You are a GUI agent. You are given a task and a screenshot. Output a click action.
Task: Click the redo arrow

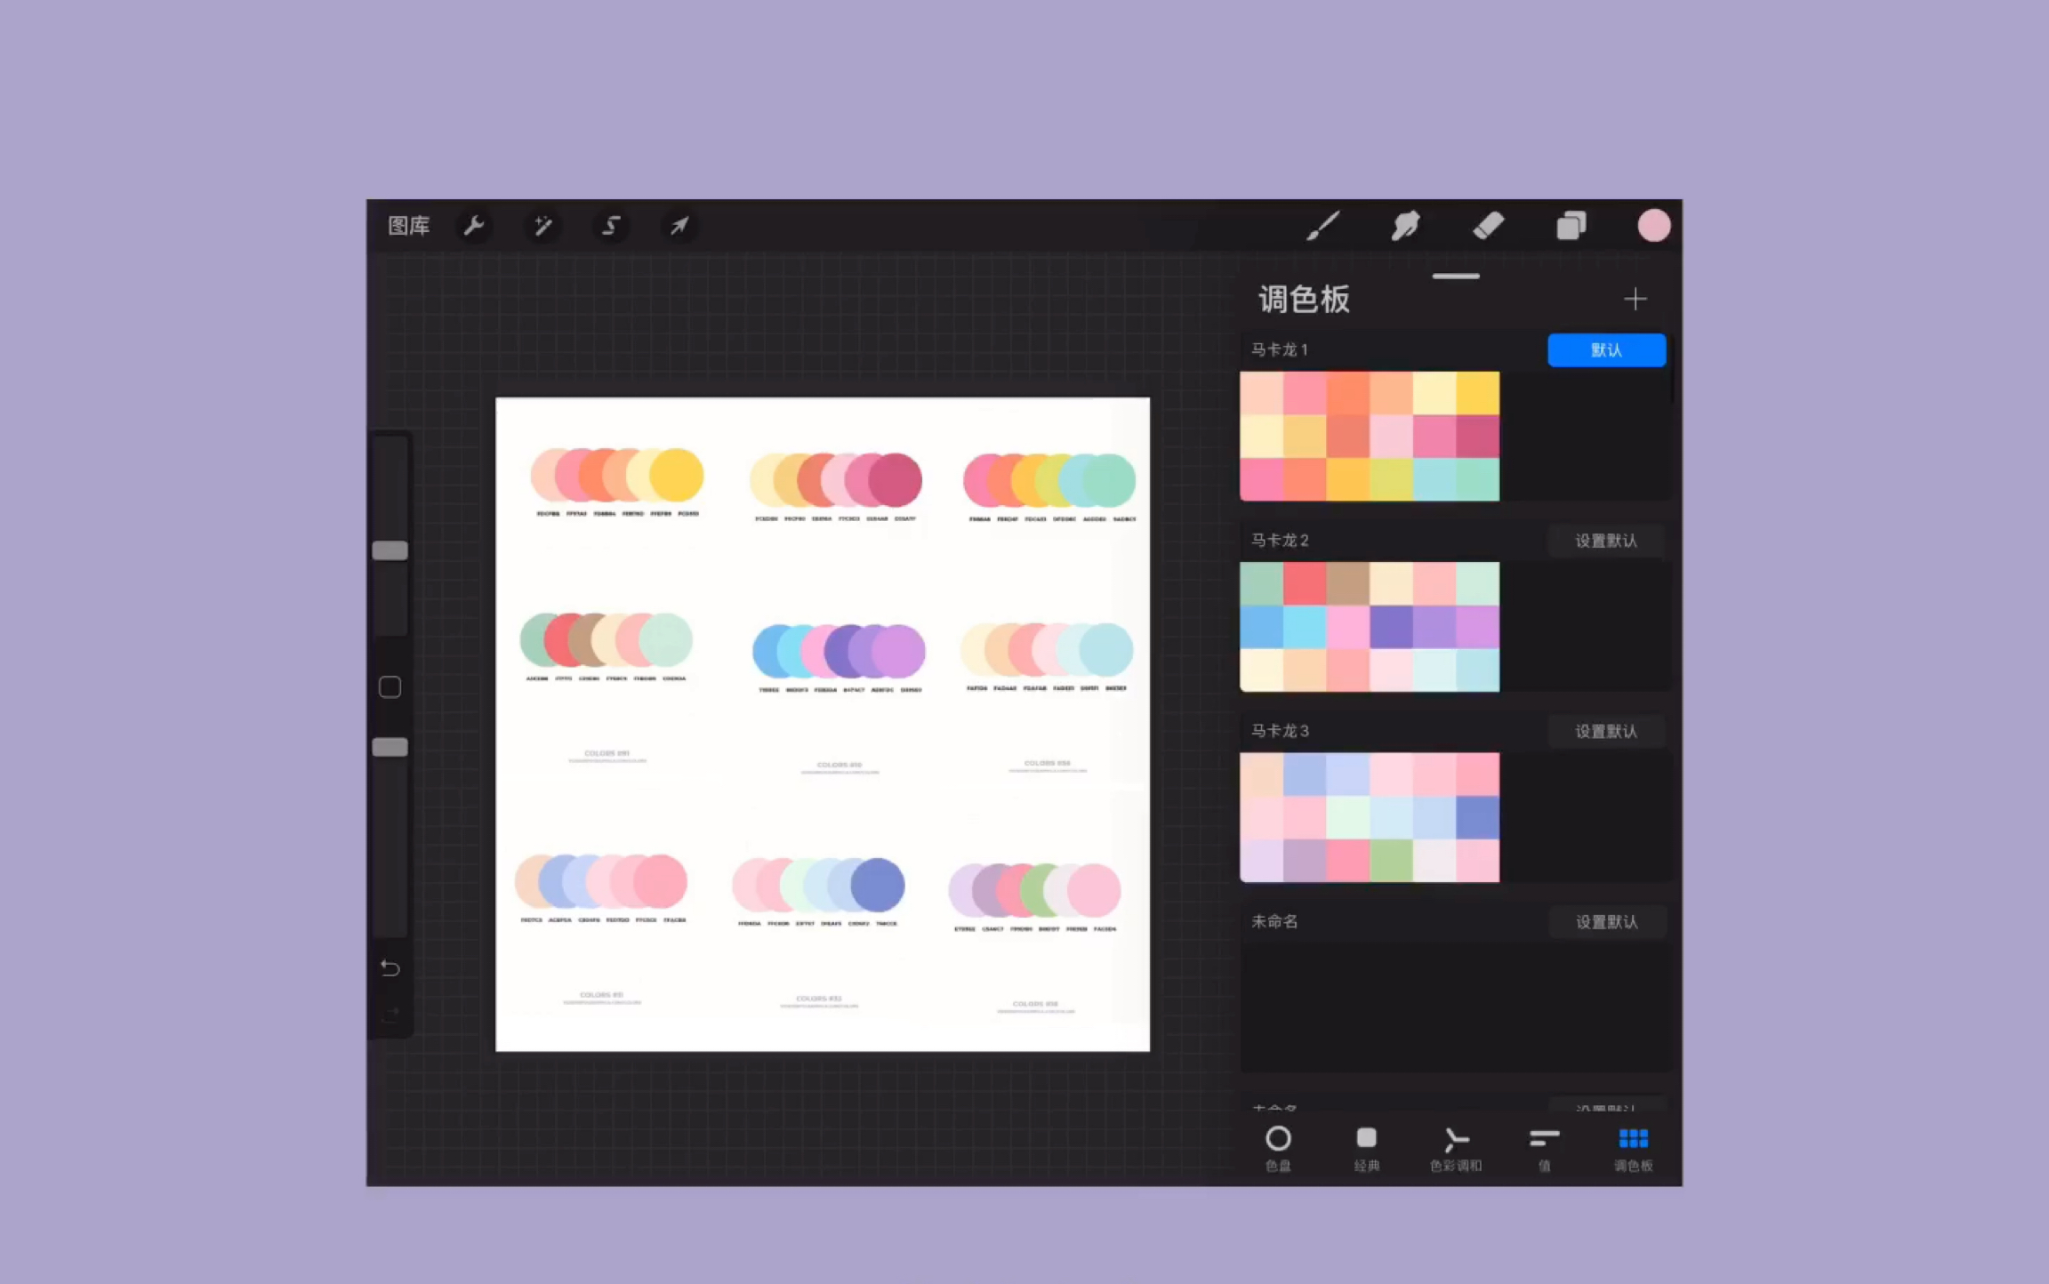(390, 1015)
